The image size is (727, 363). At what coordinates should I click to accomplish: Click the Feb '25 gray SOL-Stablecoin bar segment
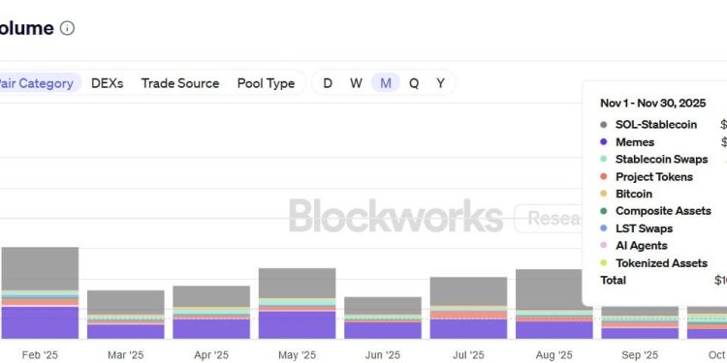point(41,268)
